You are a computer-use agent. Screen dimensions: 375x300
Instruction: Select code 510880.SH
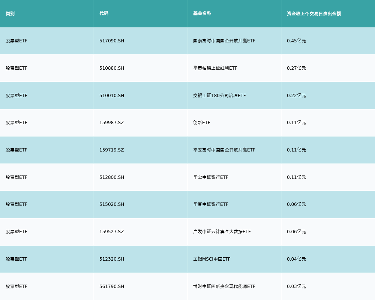tap(112, 68)
